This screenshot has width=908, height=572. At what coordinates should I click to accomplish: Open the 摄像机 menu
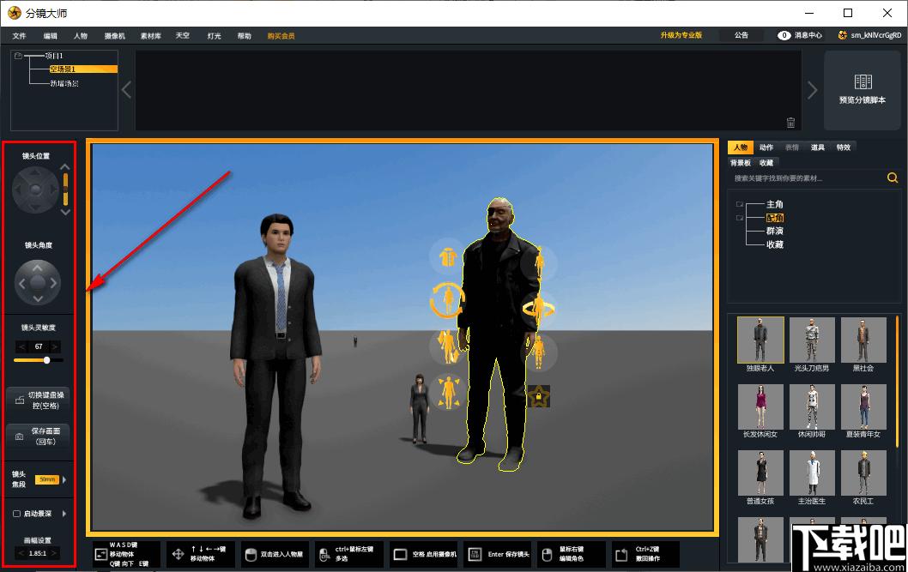[x=114, y=36]
